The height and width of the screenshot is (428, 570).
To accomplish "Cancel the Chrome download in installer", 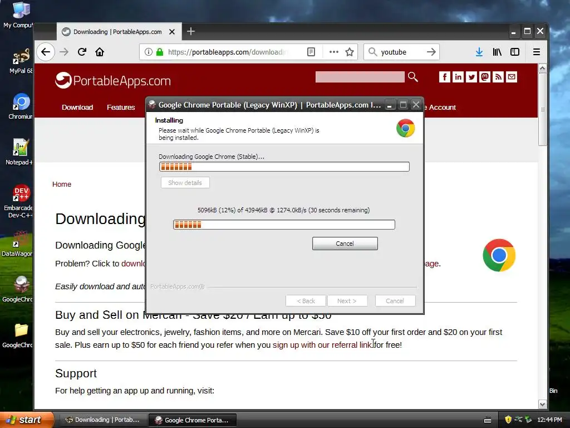I will (x=345, y=244).
